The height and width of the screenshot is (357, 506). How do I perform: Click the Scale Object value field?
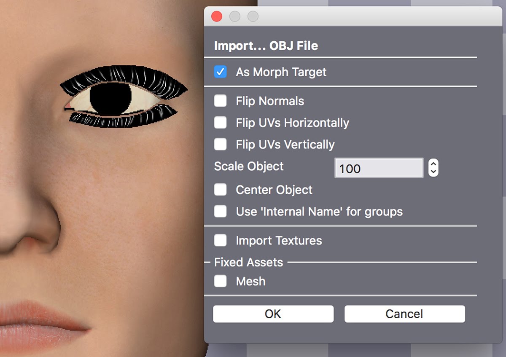[x=378, y=168]
